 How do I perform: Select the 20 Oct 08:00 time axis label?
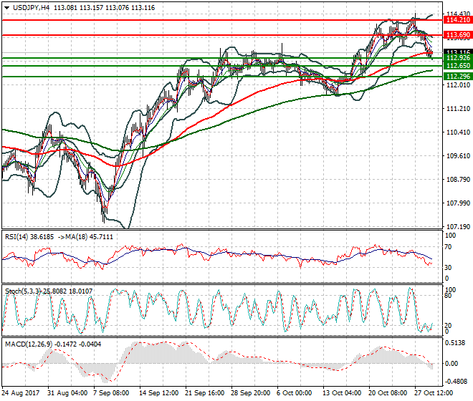coord(387,393)
